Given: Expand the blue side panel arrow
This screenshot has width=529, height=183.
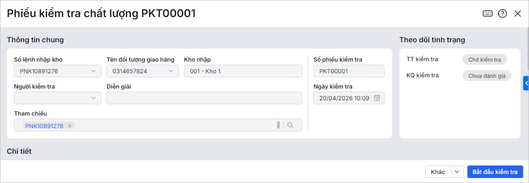Looking at the screenshot, I should pos(526,83).
